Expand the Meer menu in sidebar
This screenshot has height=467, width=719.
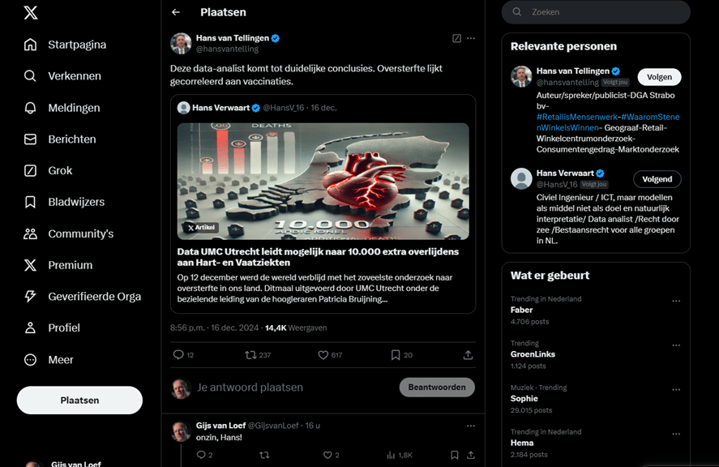[30, 360]
